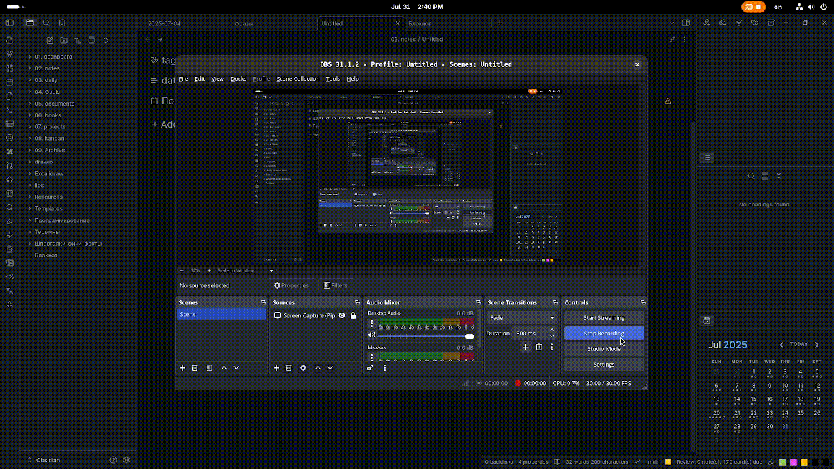The width and height of the screenshot is (834, 469).
Task: Expand the 07. projects folder
Action: [x=50, y=127]
